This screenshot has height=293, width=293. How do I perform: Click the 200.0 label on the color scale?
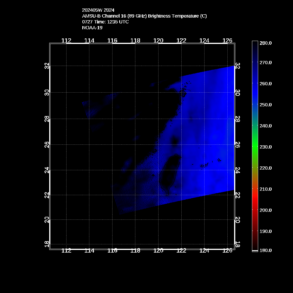pos(265,210)
